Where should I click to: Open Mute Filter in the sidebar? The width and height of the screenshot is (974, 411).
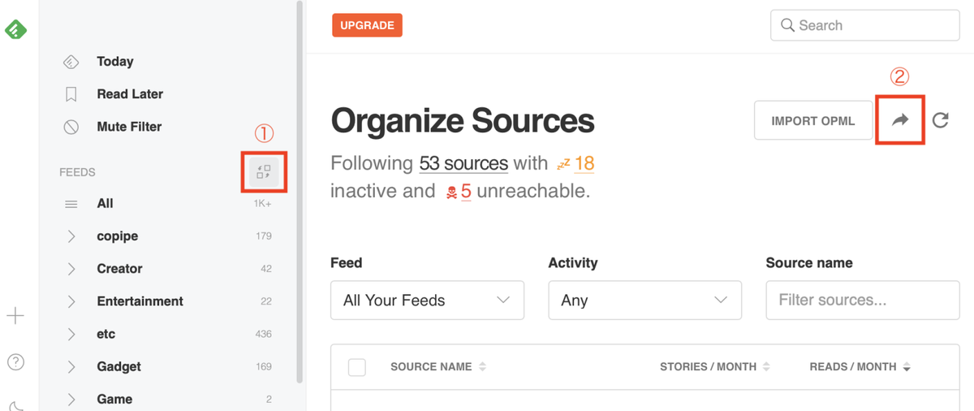pyautogui.click(x=128, y=127)
